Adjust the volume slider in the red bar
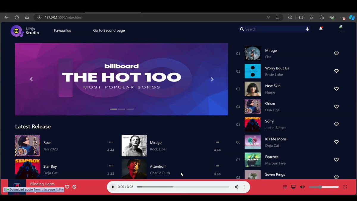 pos(324,187)
